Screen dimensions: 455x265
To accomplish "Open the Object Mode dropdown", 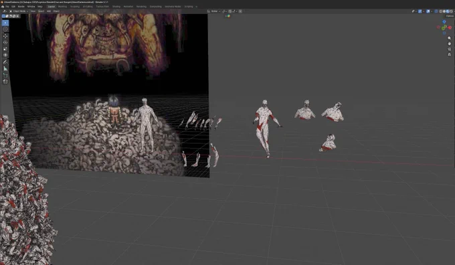I will click(x=19, y=11).
